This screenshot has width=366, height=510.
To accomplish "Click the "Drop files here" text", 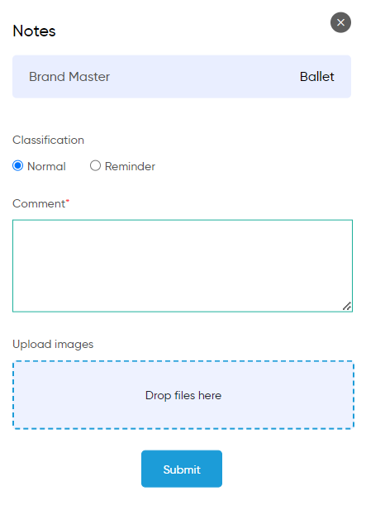I will point(183,395).
